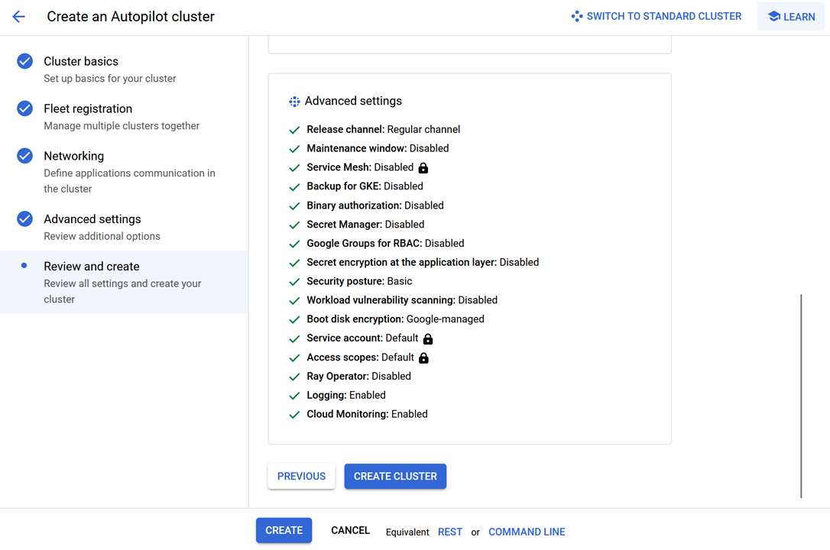This screenshot has width=830, height=550.
Task: Click the green check beside Cloud Monitoring
Action: coord(294,415)
